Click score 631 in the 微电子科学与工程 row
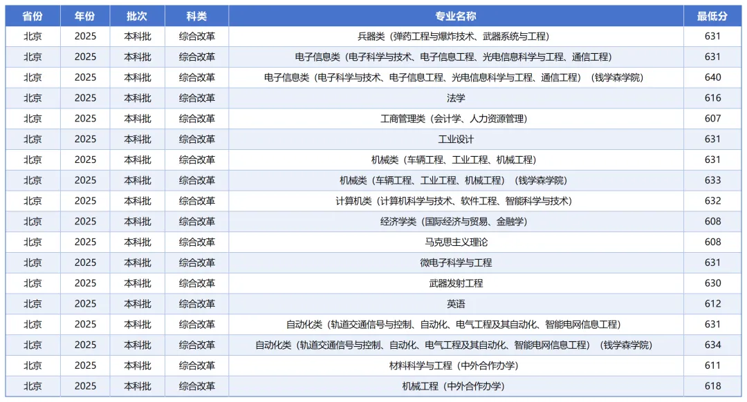This screenshot has width=747, height=402. tap(712, 262)
